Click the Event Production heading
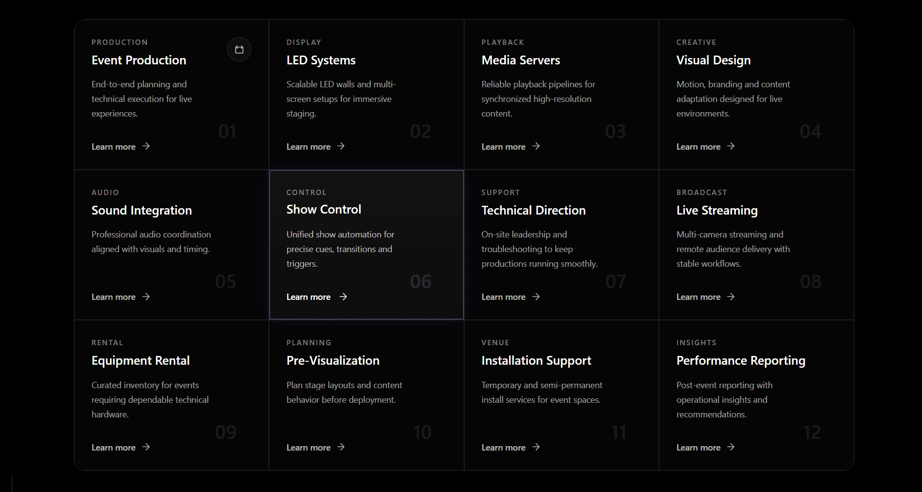Viewport: 922px width, 492px height. click(139, 60)
